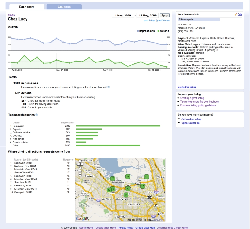Select the Redwood City 94061 region row
Viewport: 250px width, 229px height.
tap(40, 166)
